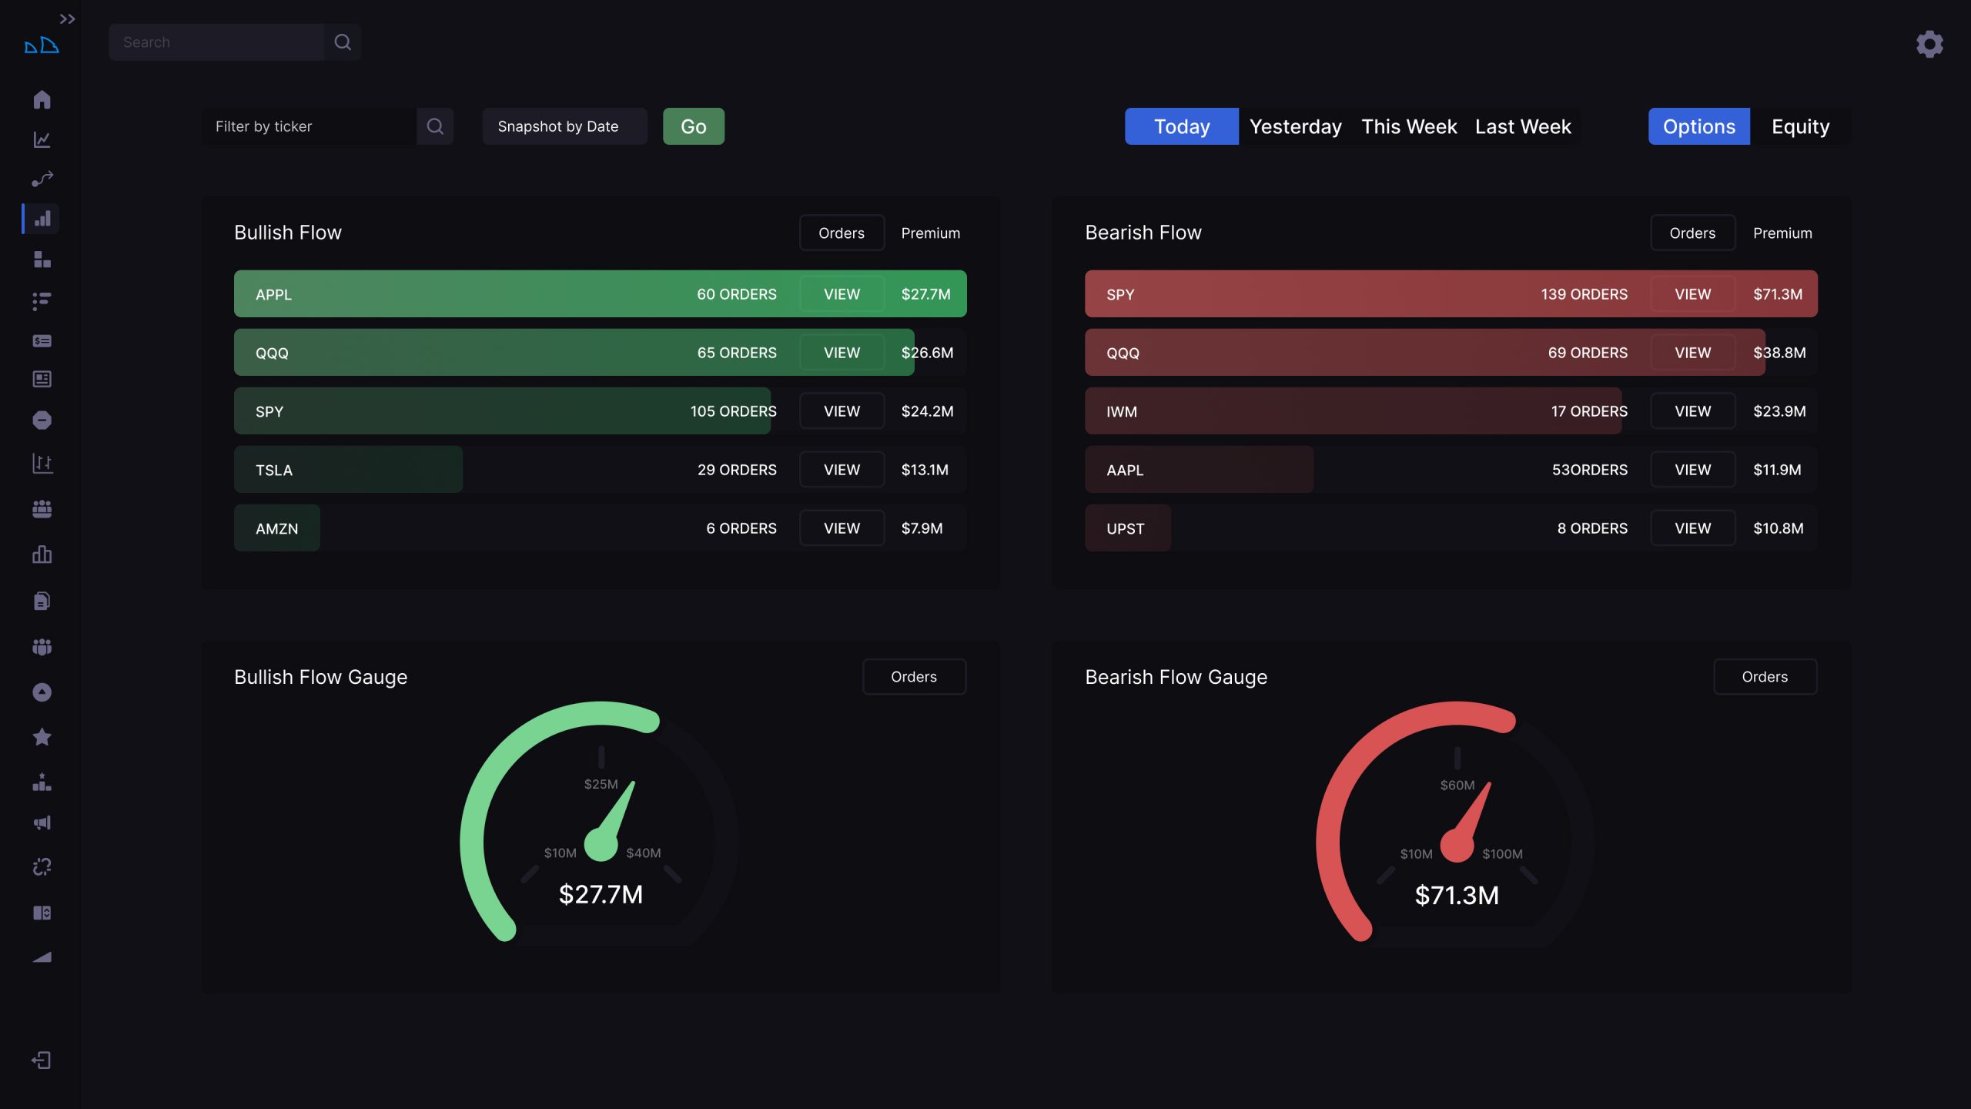Toggle Bullish Flow to Premium

(930, 233)
